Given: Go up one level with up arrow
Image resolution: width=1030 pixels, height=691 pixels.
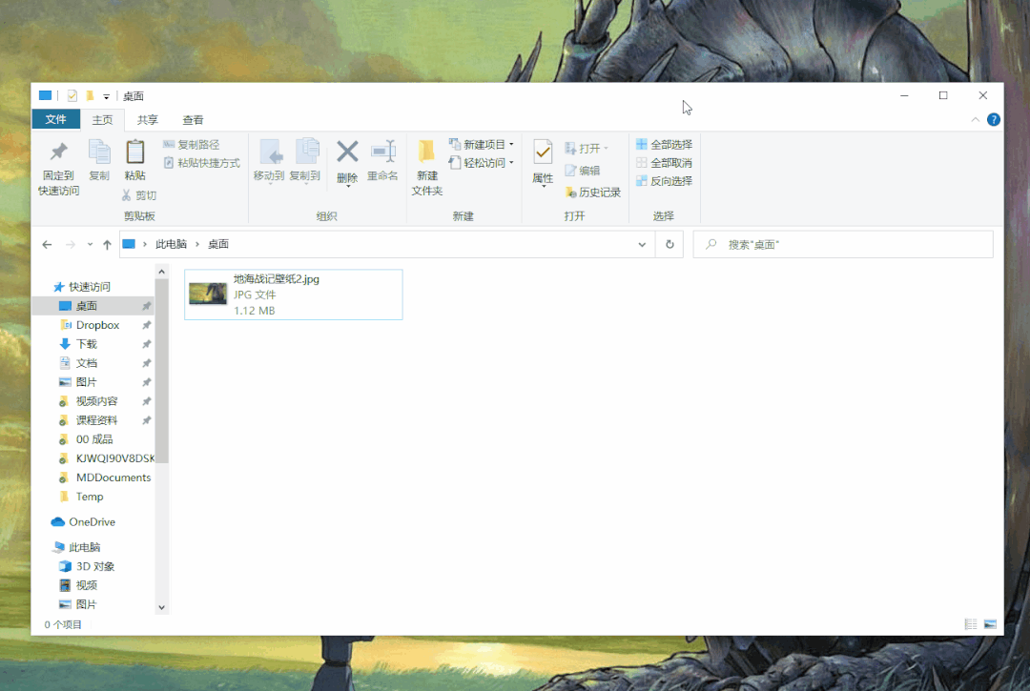Looking at the screenshot, I should coord(107,245).
